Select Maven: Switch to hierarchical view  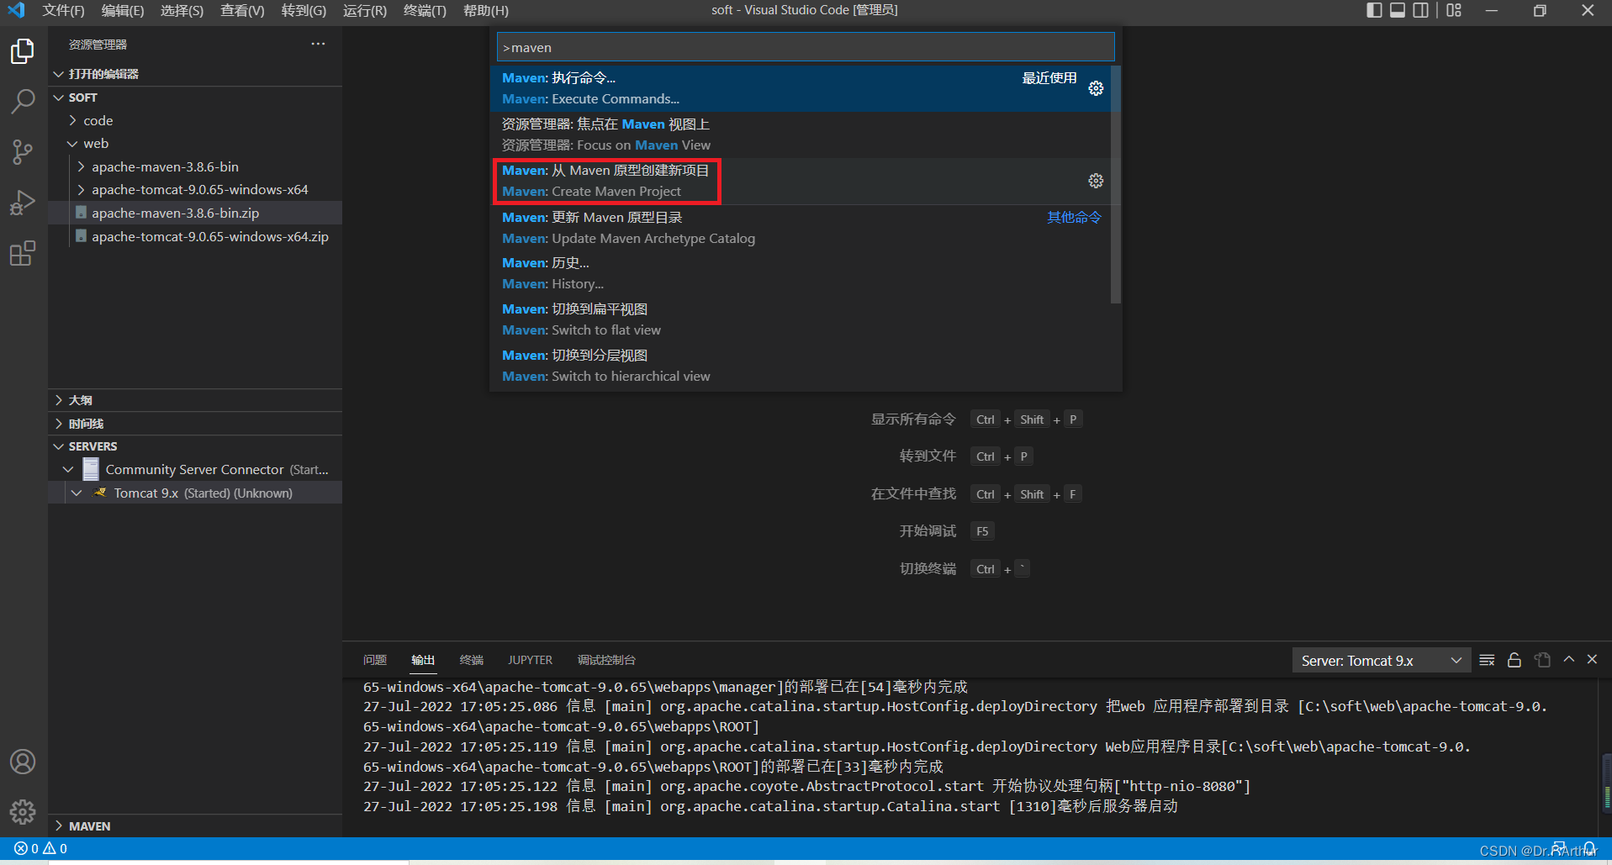[801, 366]
